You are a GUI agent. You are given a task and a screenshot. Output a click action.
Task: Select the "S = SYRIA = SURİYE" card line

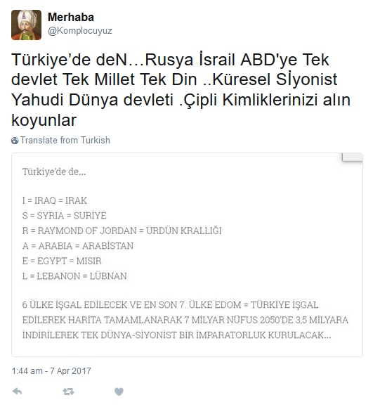[65, 215]
